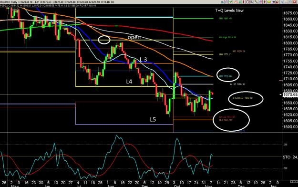Click the 'Oct' month label on date axis
This screenshot has width=298, height=187.
[x=177, y=186]
